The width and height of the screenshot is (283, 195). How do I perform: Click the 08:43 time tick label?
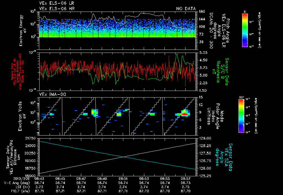click(39, 179)
